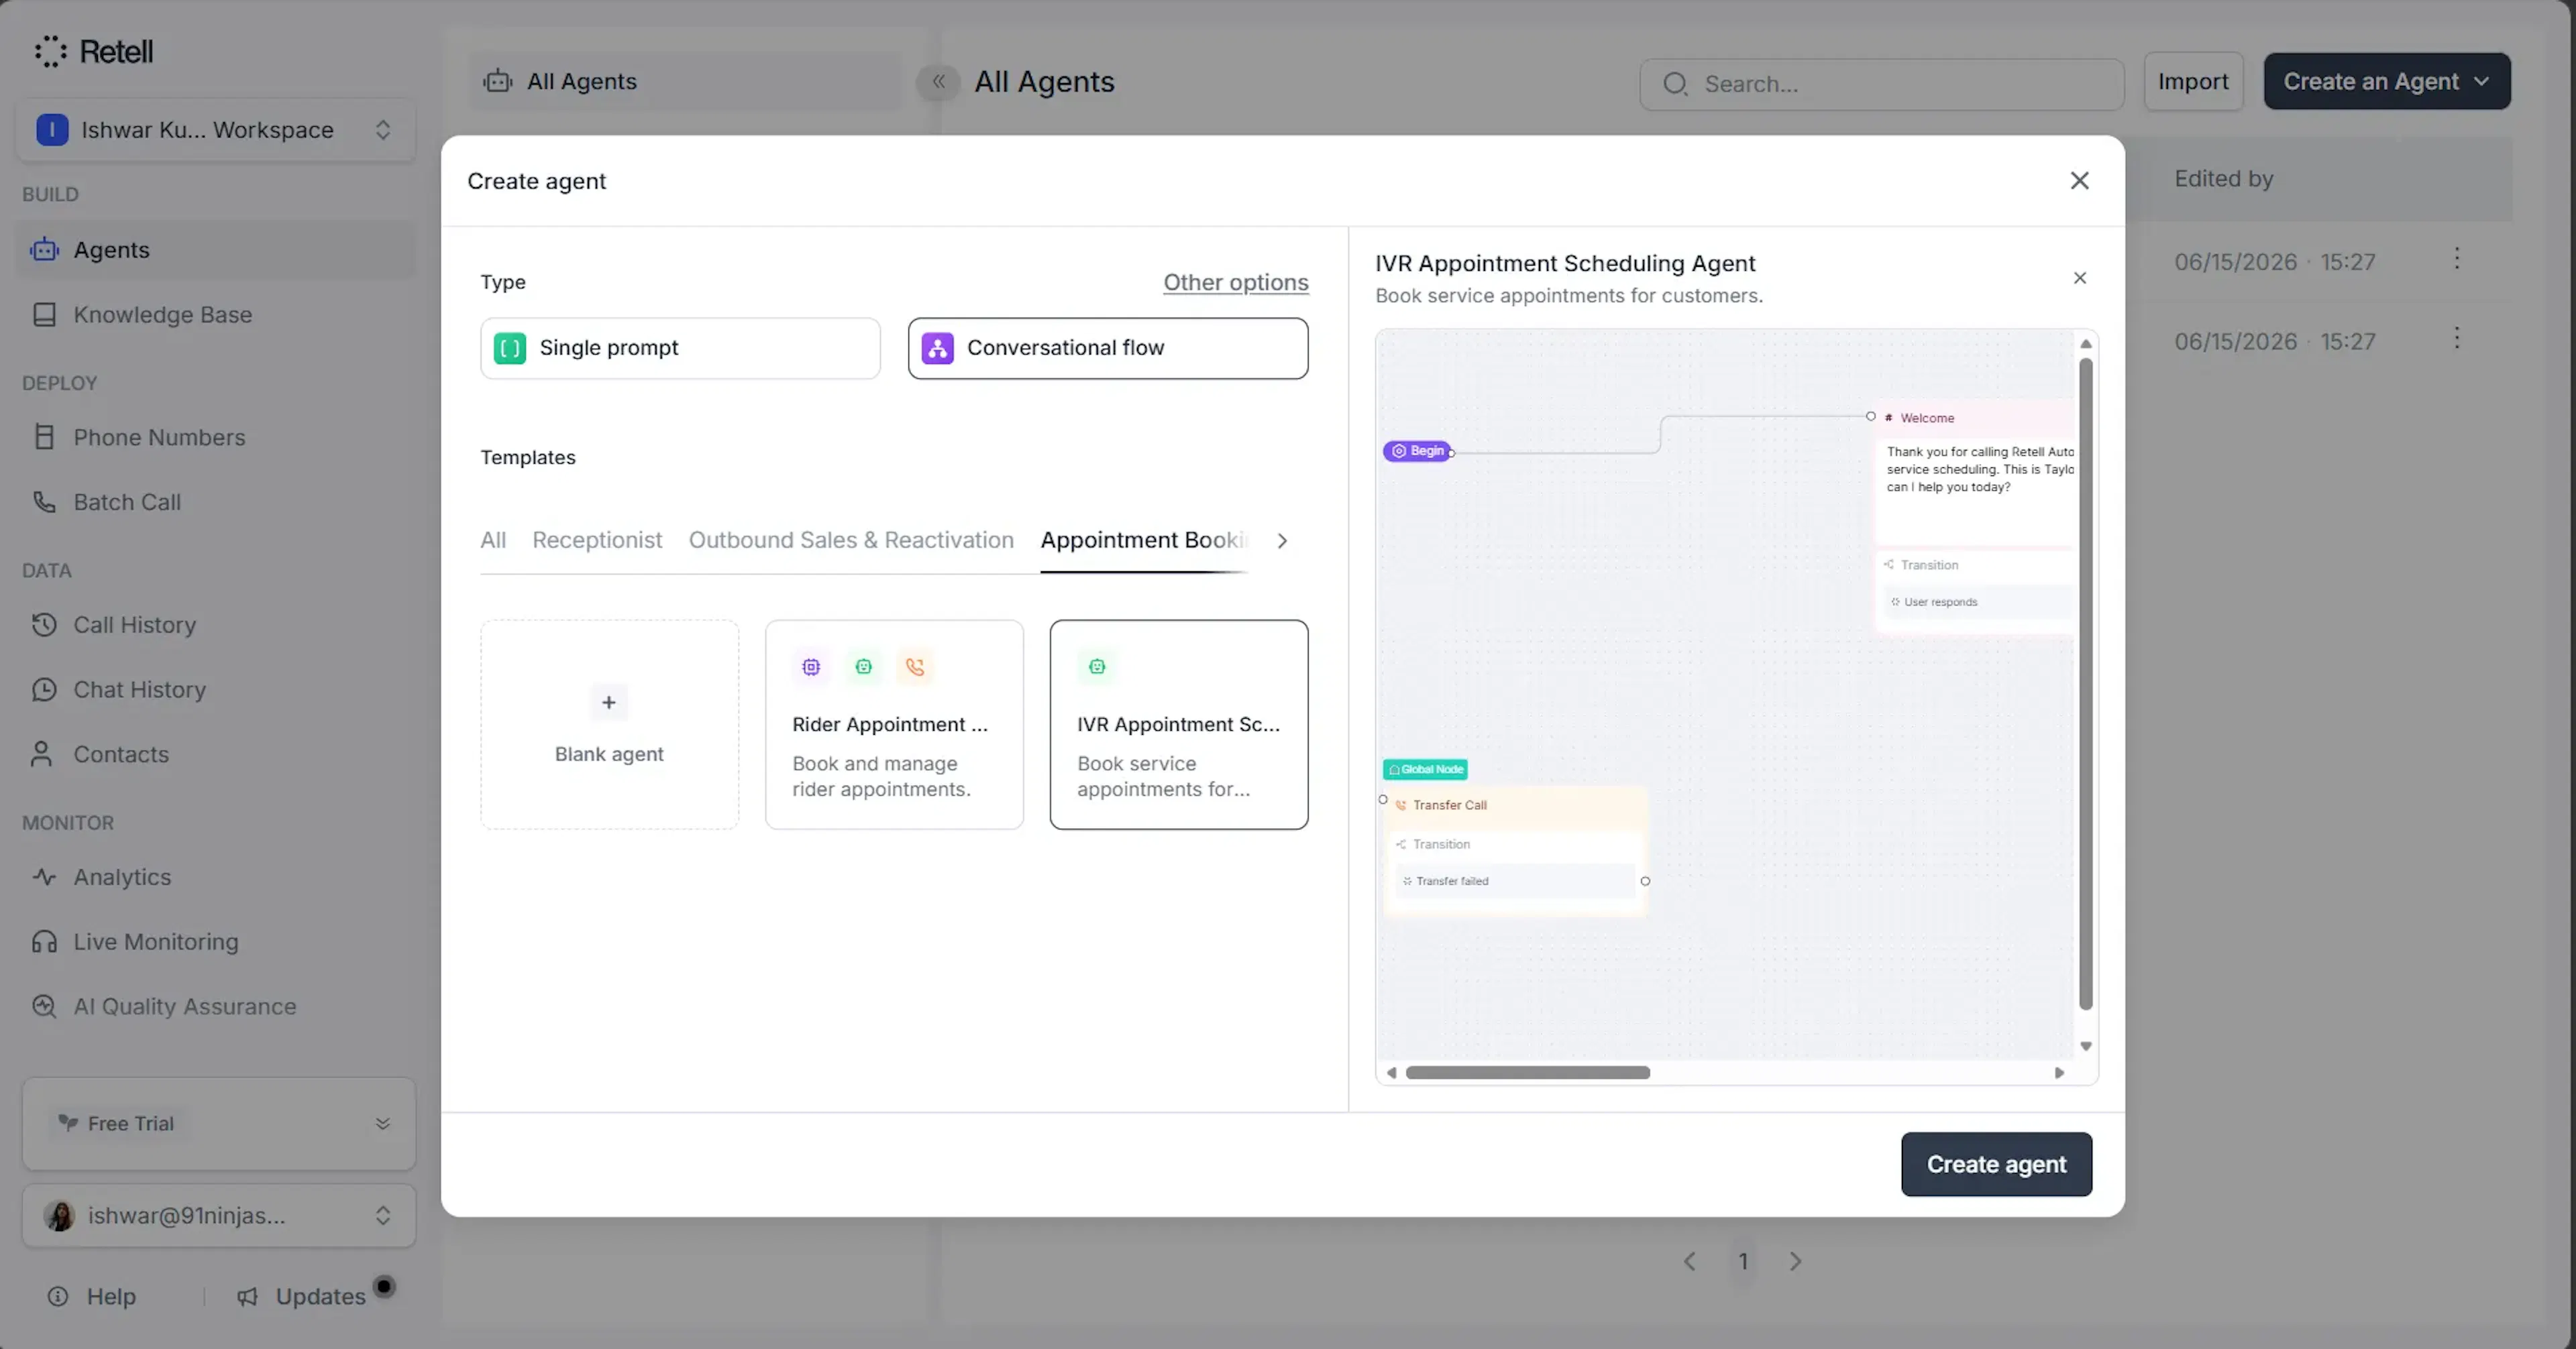The width and height of the screenshot is (2576, 1349).
Task: Select Single prompt agent type
Action: pos(680,349)
